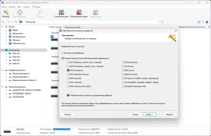Switch to Менеджер дисков tab

click(x=73, y=27)
